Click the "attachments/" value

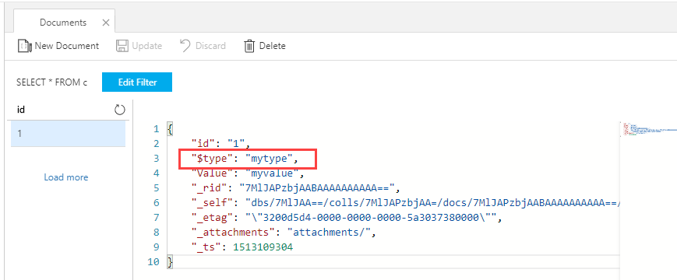tap(330, 233)
